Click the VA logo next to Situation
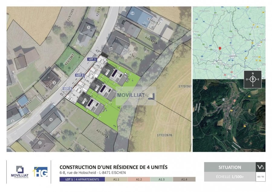The width and height of the screenshot is (272, 192). coord(261,167)
